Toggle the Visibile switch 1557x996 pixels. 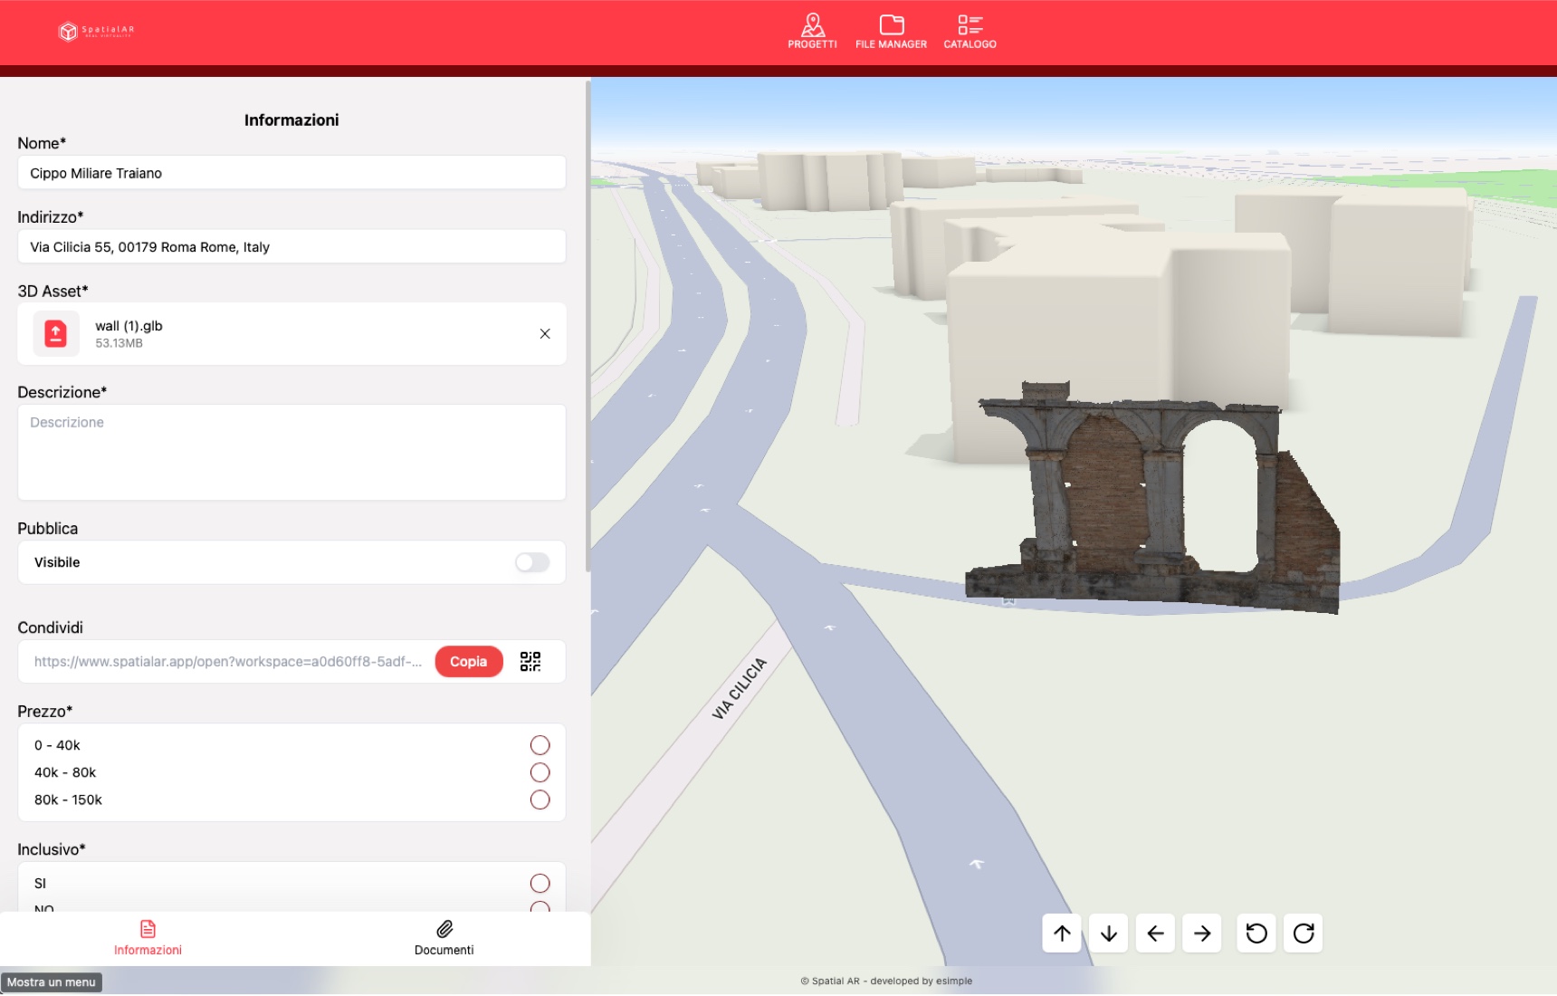point(532,563)
